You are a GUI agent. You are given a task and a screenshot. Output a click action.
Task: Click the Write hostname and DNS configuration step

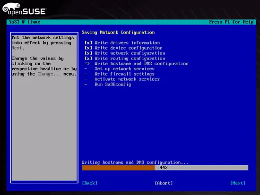pos(141,64)
